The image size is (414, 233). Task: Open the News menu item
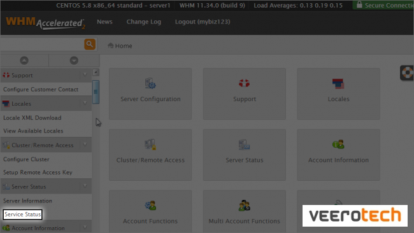[x=104, y=22]
